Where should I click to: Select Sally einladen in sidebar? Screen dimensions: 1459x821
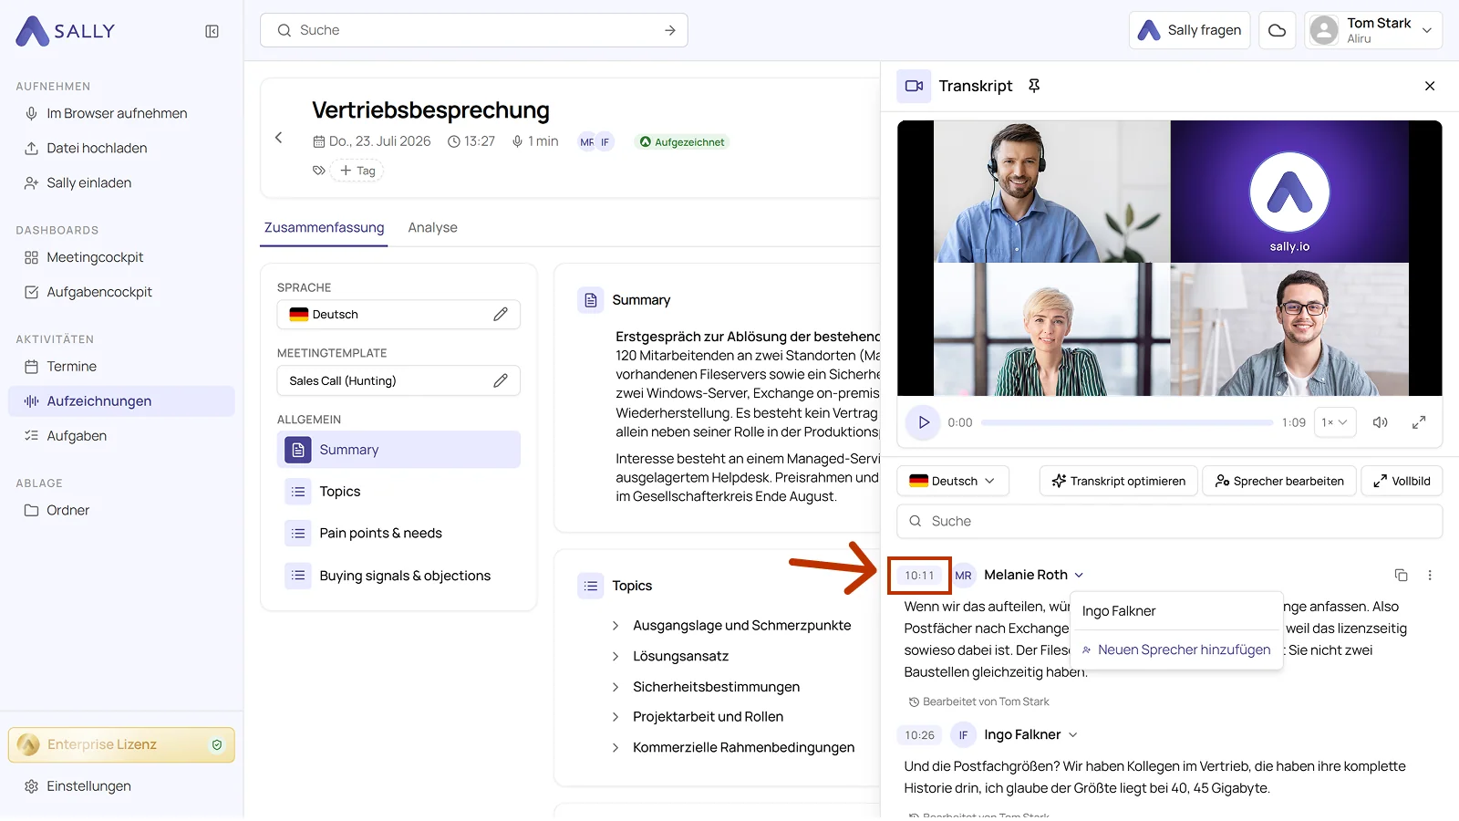coord(121,182)
